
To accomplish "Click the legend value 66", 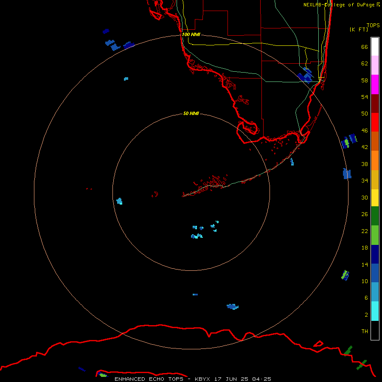I will tap(365, 47).
